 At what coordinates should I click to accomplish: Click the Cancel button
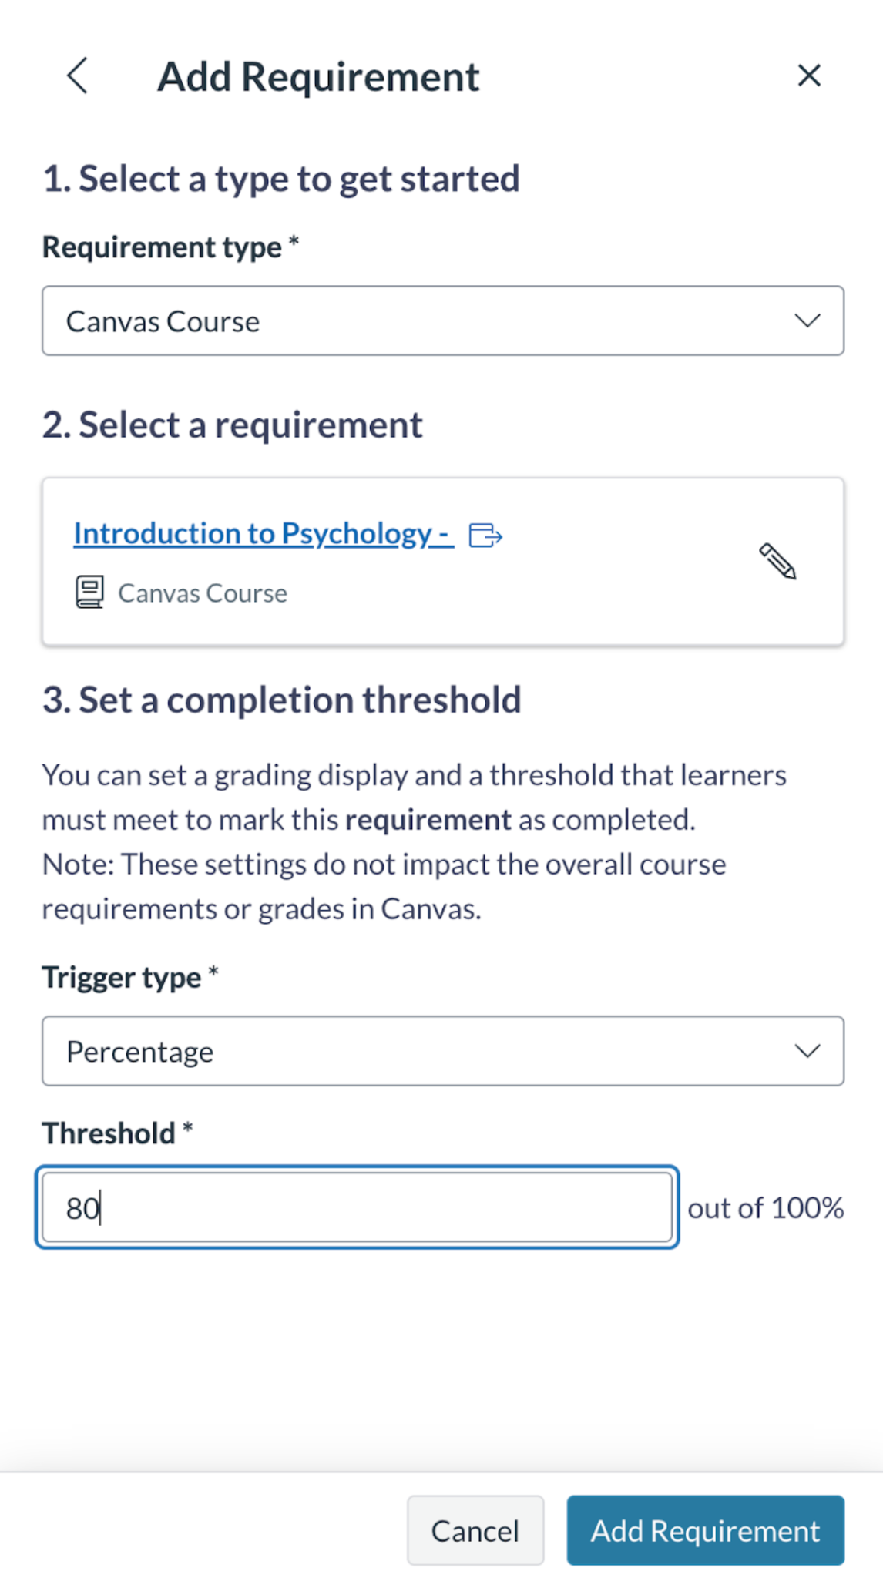point(475,1530)
